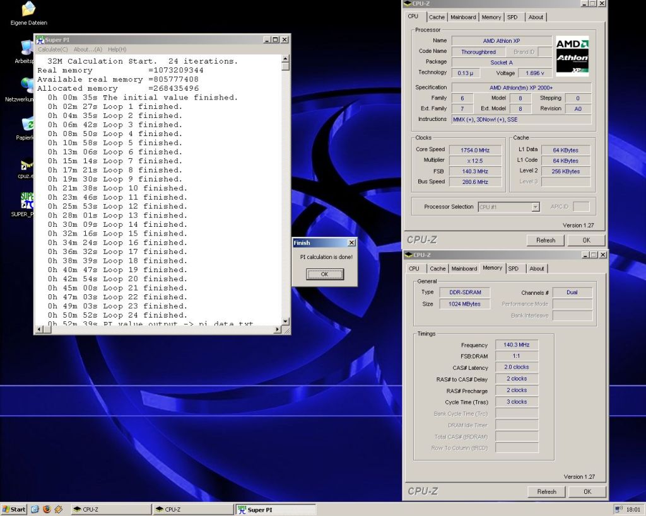Viewport: 646px width, 516px height.
Task: Click the taskbar clock showing 18:01
Action: tap(633, 510)
